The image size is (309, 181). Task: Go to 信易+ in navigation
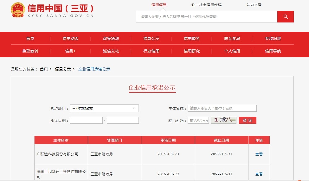point(70,51)
